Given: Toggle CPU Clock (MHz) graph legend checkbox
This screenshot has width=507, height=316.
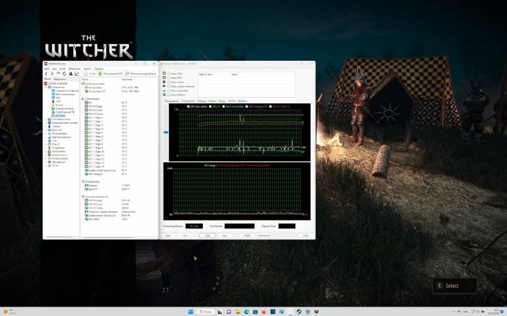Looking at the screenshot, I should tap(188, 106).
